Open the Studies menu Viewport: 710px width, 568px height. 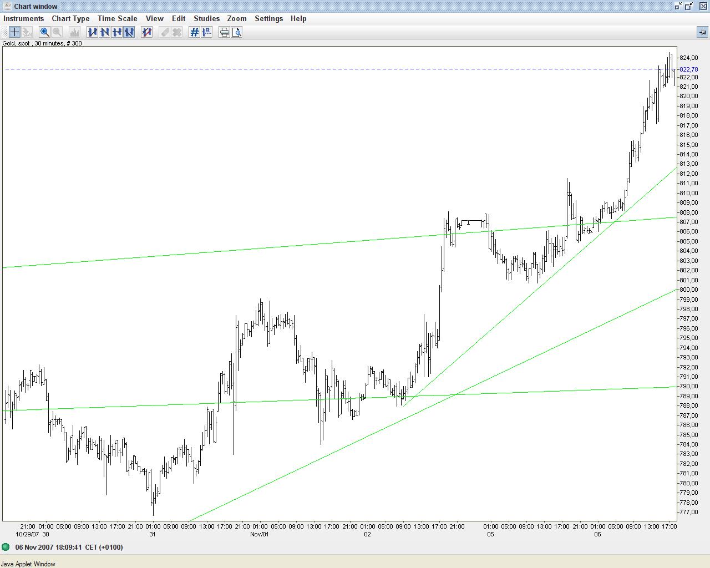click(x=206, y=18)
